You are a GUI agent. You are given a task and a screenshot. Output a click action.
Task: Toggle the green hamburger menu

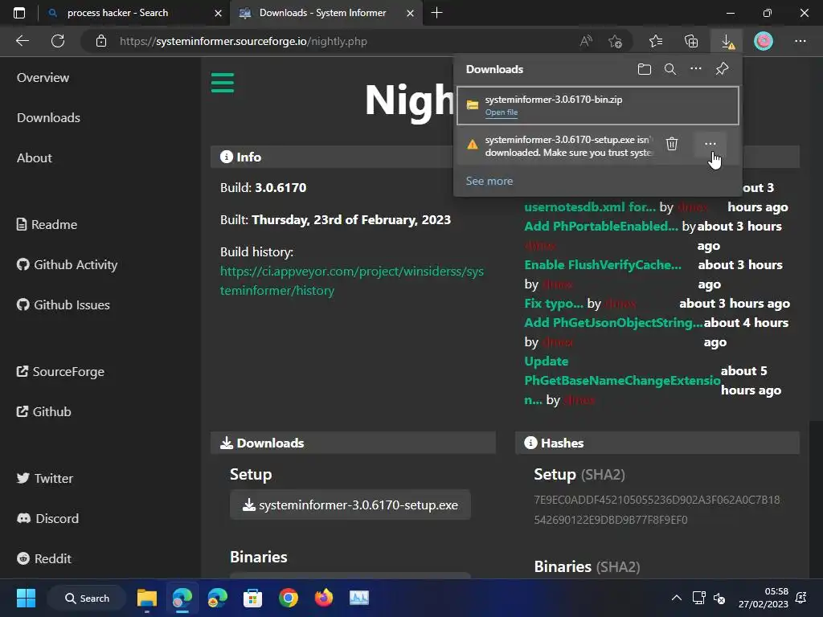[223, 83]
